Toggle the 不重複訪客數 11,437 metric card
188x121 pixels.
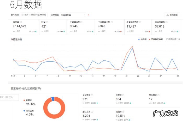(138, 27)
